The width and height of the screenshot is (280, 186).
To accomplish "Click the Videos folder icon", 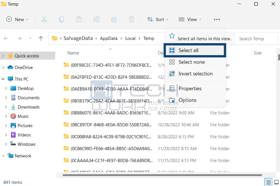I will [x=13, y=135].
